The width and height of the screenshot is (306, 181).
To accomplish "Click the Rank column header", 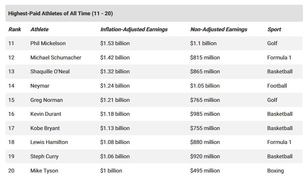I will click(x=15, y=30).
